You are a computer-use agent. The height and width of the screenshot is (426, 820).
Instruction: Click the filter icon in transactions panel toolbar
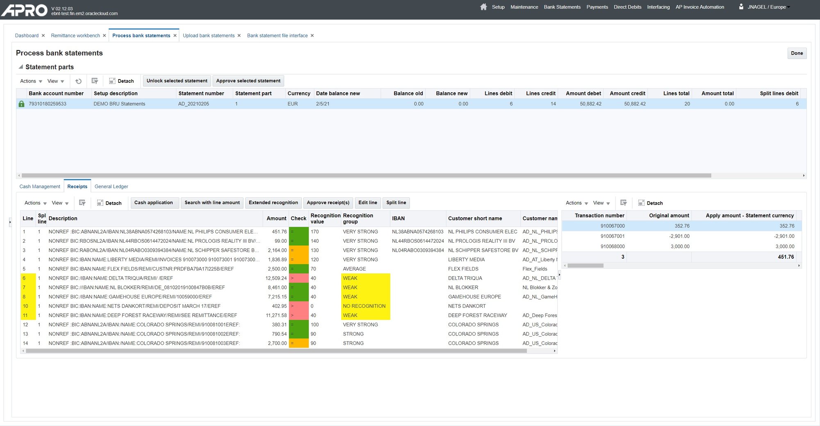point(623,203)
